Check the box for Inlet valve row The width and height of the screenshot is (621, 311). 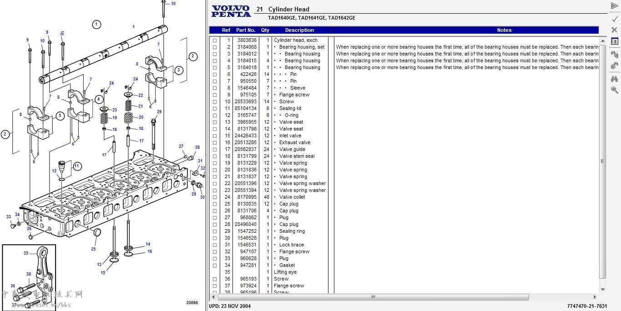[x=215, y=136]
